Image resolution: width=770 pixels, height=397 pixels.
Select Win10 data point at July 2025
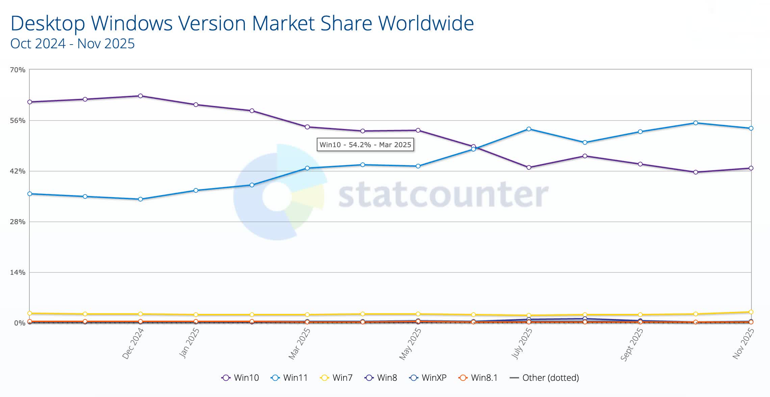(x=529, y=167)
